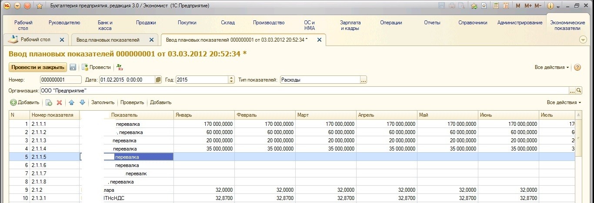Screen dimensions: 594x203
Task: Click the plain Добавить button after Проверить
Action: coord(161,102)
